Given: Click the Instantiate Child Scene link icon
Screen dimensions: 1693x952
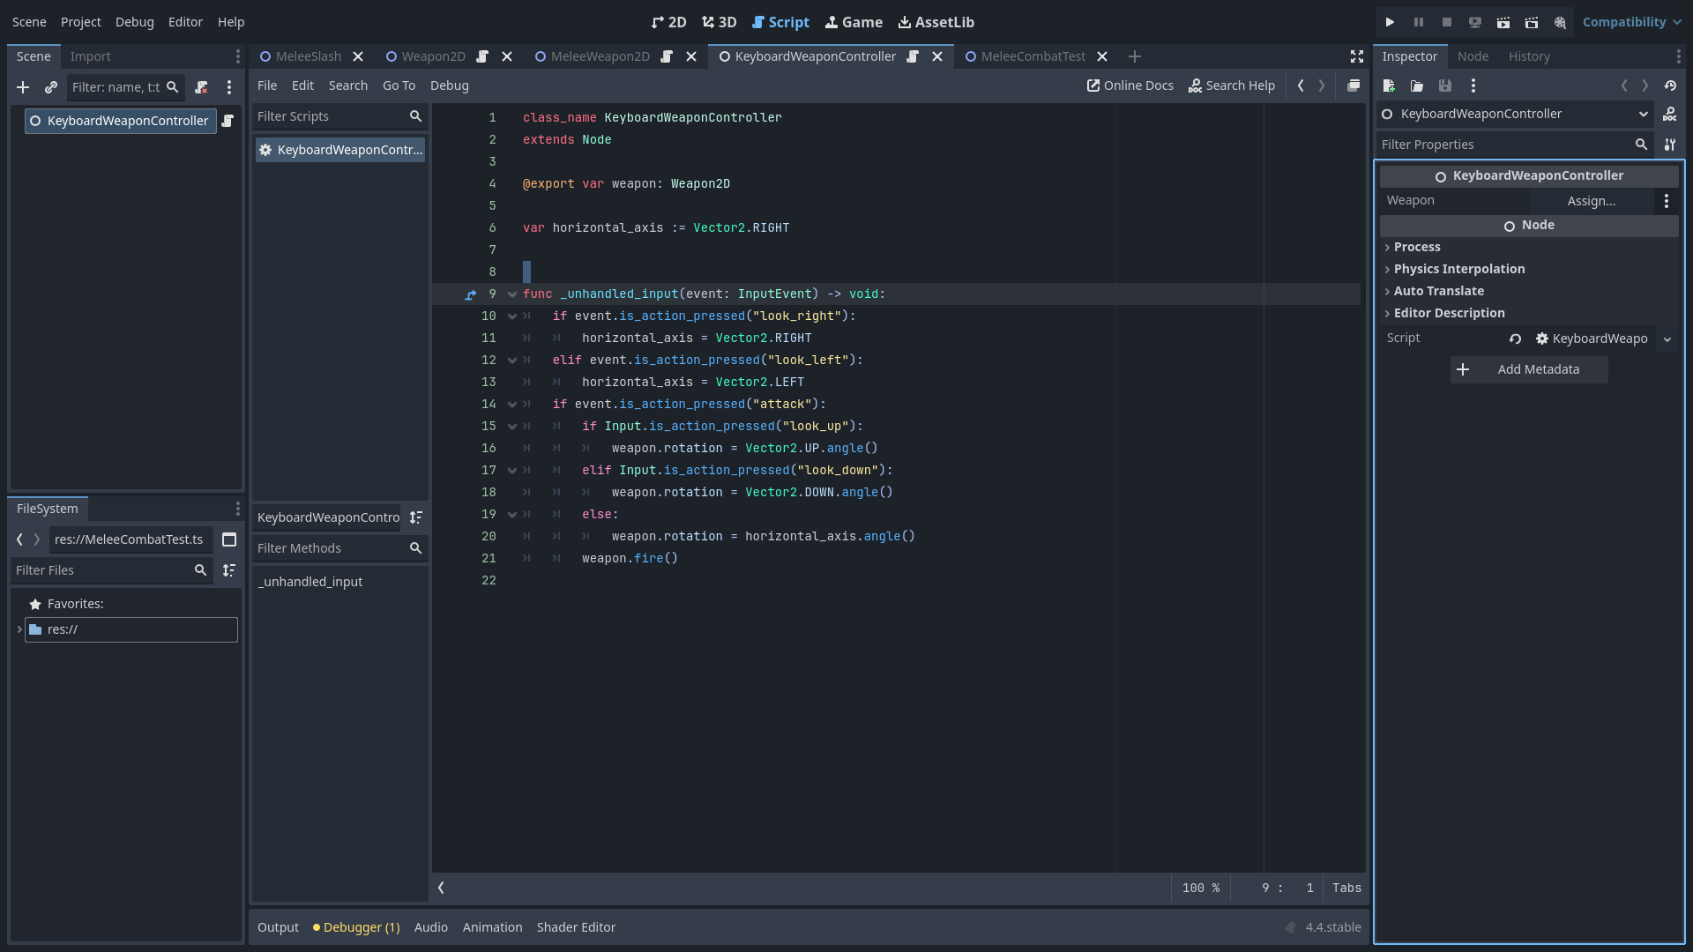Looking at the screenshot, I should (51, 87).
